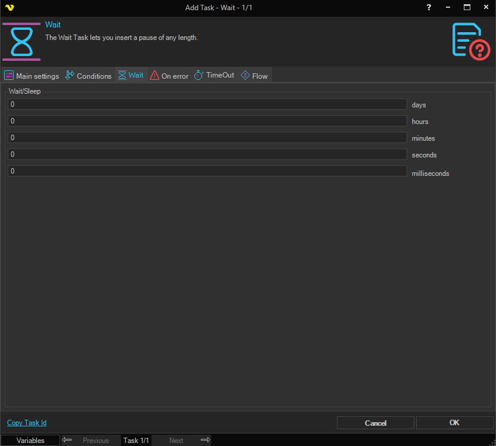Viewport: 496px width, 446px height.
Task: Click the large hourglass Wait icon
Action: pos(21,42)
